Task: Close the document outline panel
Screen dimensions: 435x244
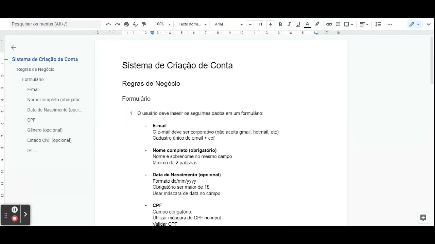Action: pos(13,47)
